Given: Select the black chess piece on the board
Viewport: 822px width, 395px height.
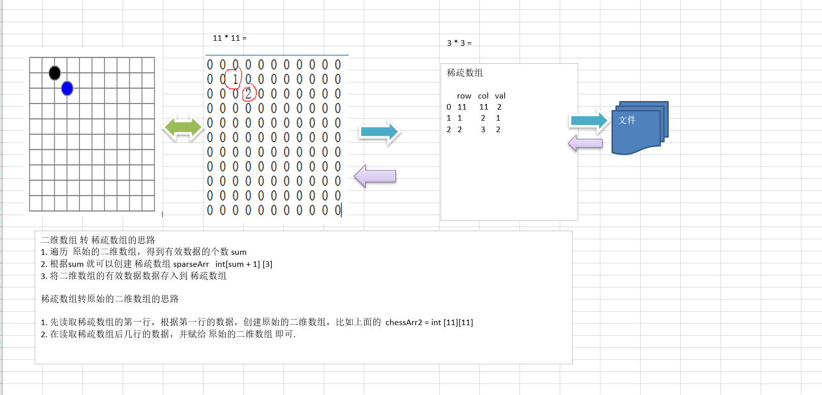Looking at the screenshot, I should (55, 73).
